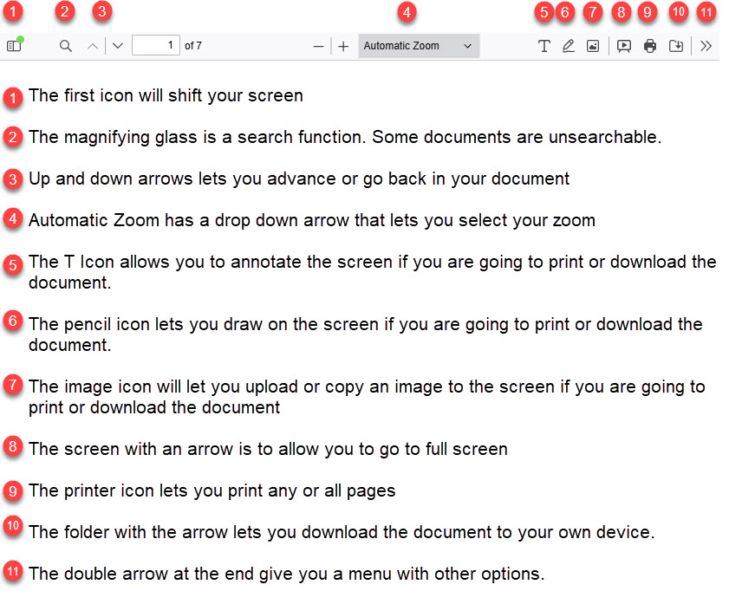
Task: Print the document with printer icon
Action: 650,47
